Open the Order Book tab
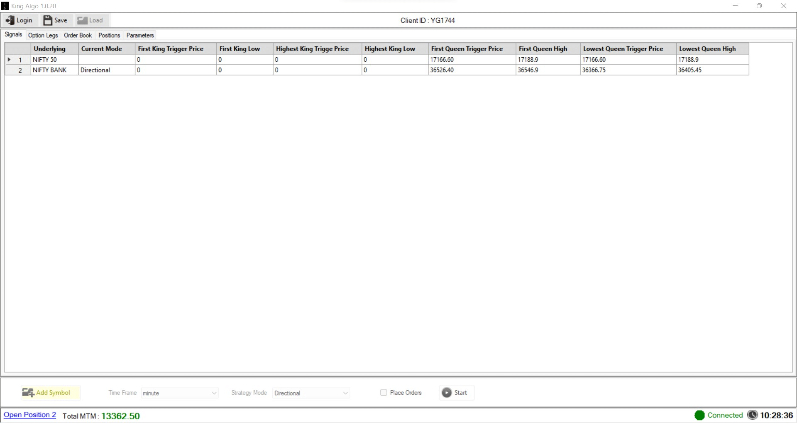This screenshot has width=797, height=423. pyautogui.click(x=78, y=35)
